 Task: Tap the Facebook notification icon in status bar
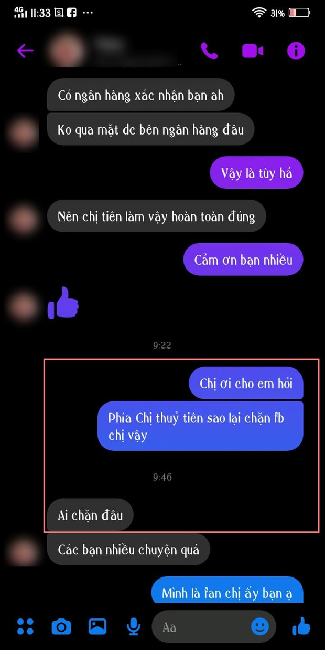click(x=71, y=12)
